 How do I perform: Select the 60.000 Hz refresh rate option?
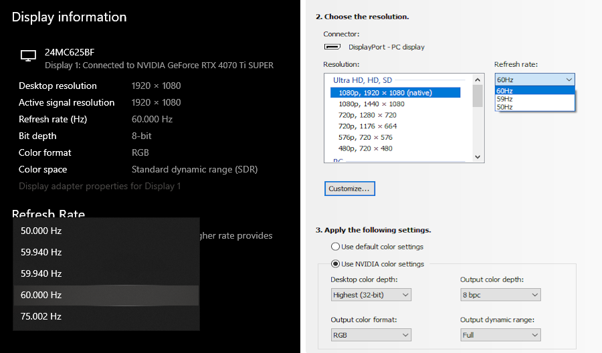tap(106, 295)
